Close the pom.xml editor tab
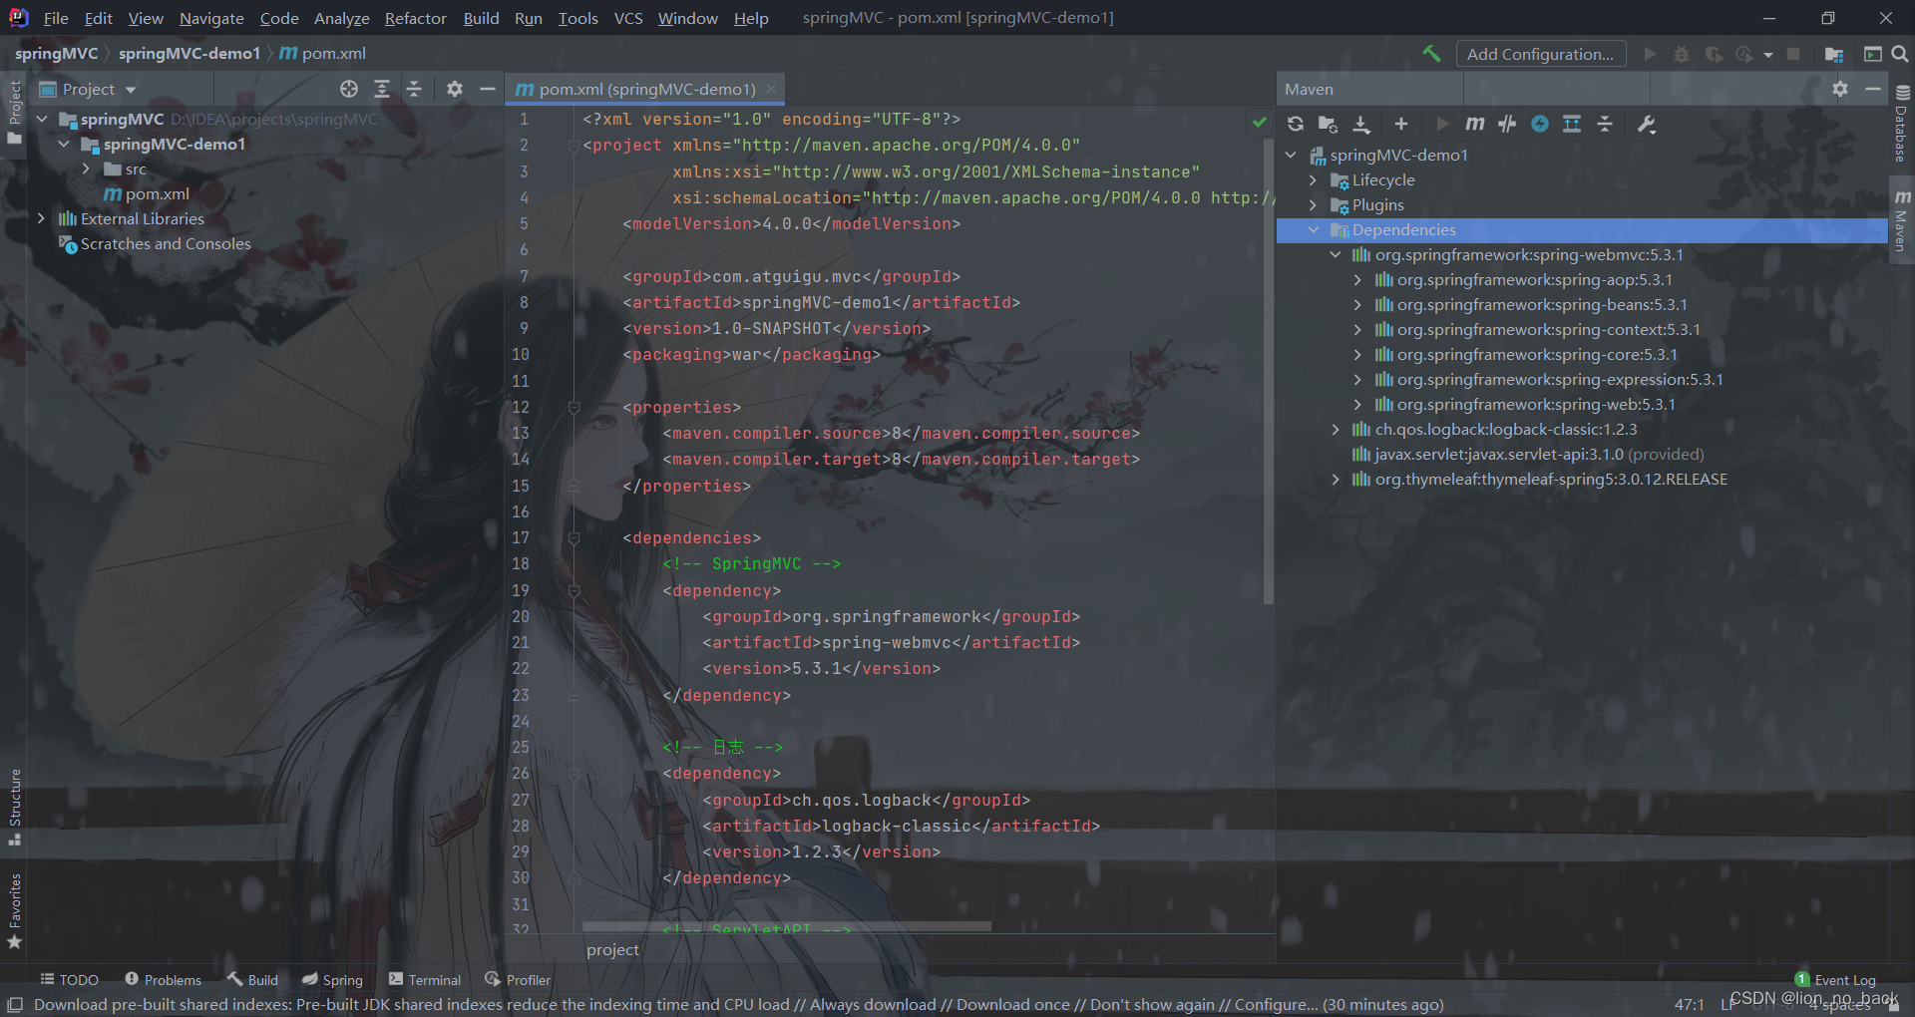1915x1017 pixels. 771,89
